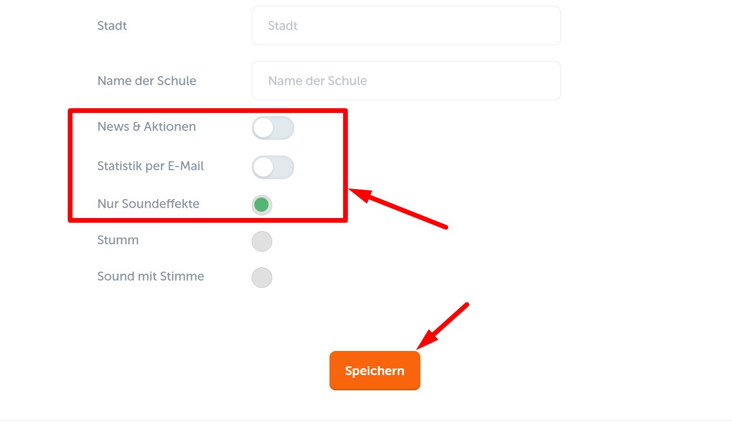This screenshot has width=732, height=425.
Task: Click the Name der Schule label
Action: pos(147,81)
